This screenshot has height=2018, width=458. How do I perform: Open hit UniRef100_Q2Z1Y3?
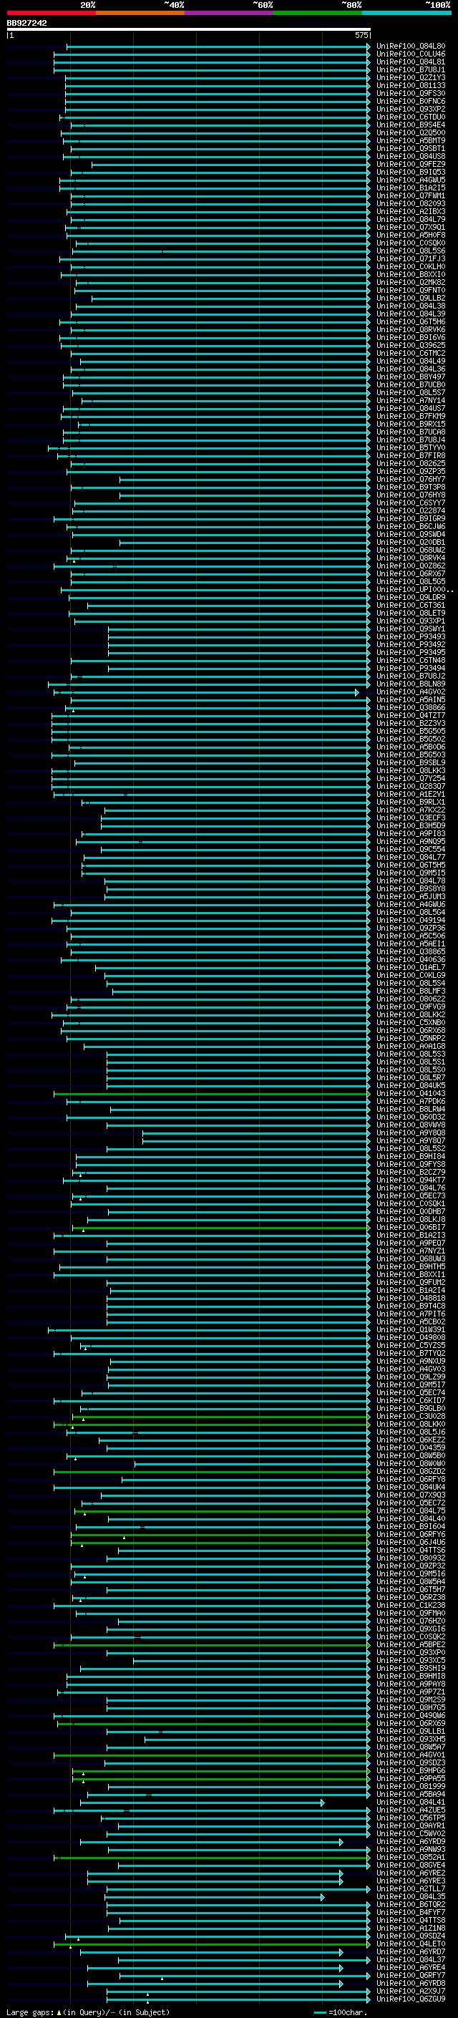410,77
